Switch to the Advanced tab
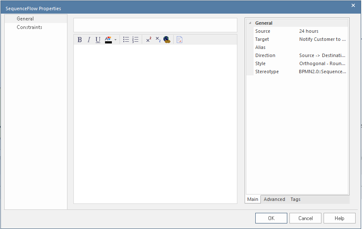The image size is (362, 229). pos(274,199)
